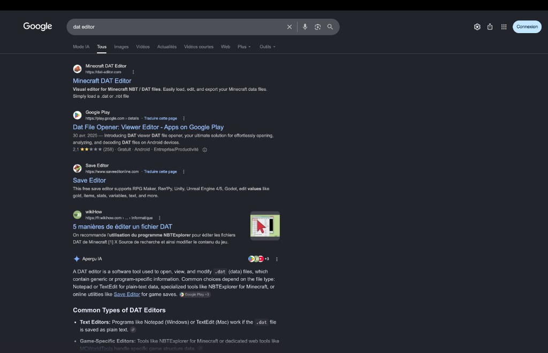This screenshot has width=548, height=353.
Task: Open 5 manières de éditer un fichier DAT
Action: tap(123, 227)
